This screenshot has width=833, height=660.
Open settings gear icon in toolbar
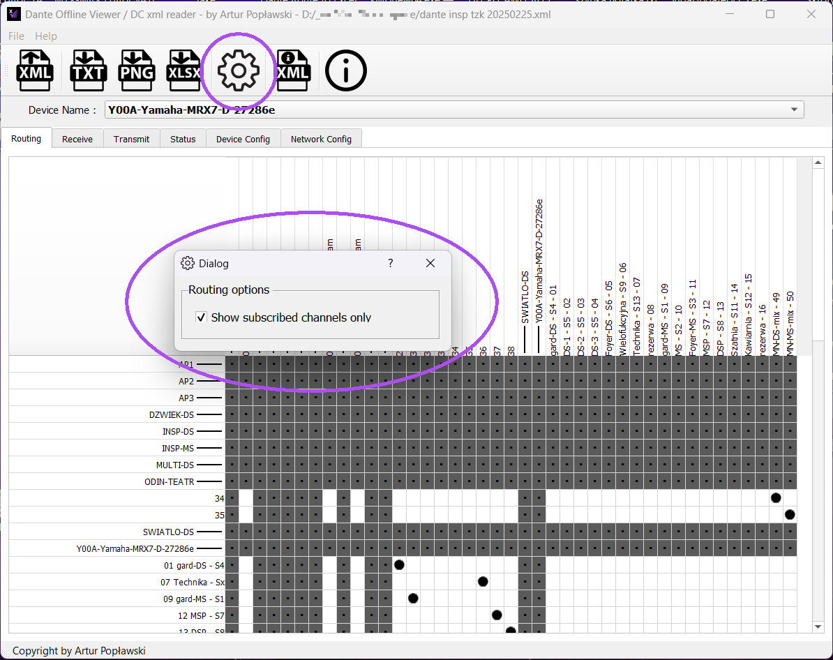click(239, 70)
